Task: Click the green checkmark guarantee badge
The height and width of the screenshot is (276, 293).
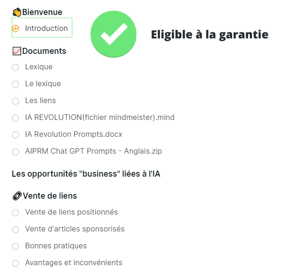Action: coord(113,34)
